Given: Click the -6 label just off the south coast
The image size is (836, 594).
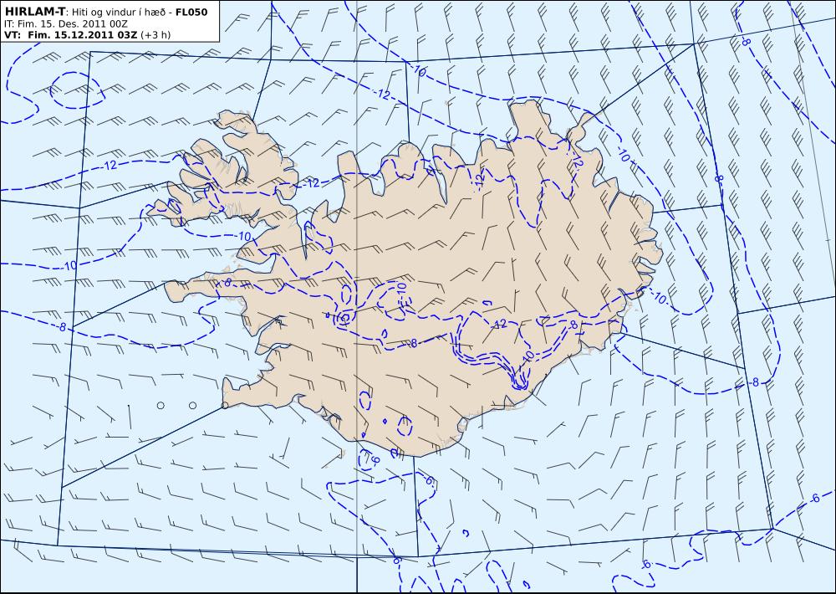Looking at the screenshot, I should click(375, 459).
